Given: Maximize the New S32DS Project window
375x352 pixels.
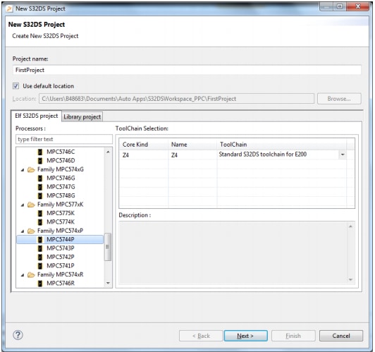Looking at the screenshot, I should [x=340, y=6].
